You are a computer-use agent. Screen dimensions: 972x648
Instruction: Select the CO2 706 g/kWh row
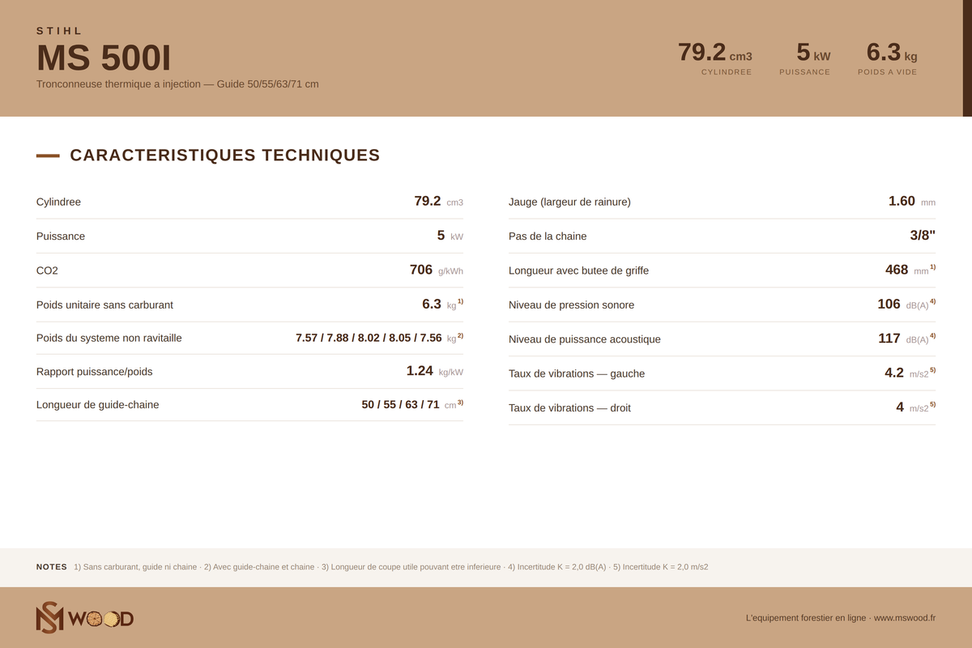249,270
